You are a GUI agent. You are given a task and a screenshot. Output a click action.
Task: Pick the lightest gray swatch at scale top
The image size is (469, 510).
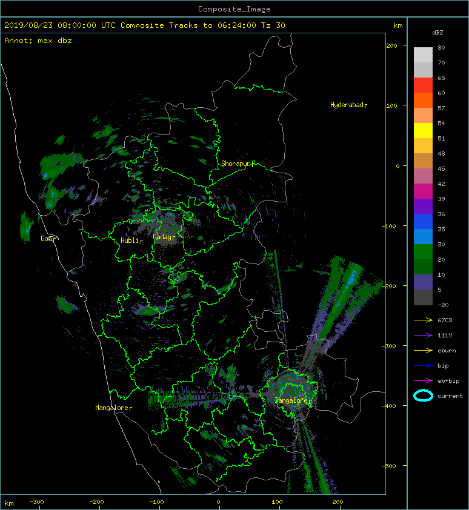[x=423, y=55]
